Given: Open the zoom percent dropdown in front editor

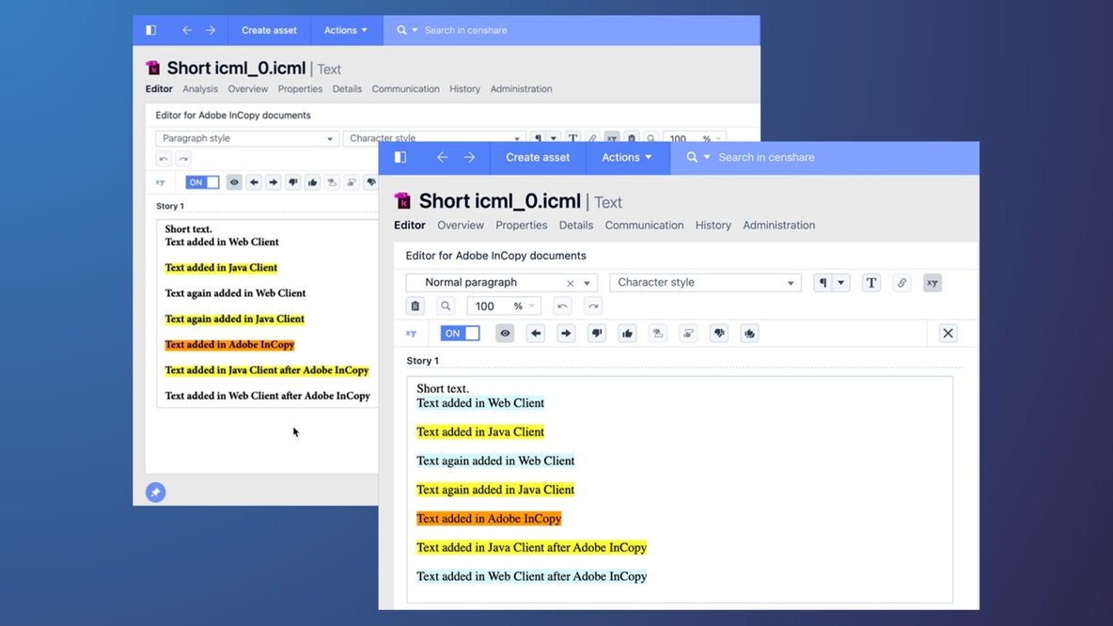Looking at the screenshot, I should (532, 305).
